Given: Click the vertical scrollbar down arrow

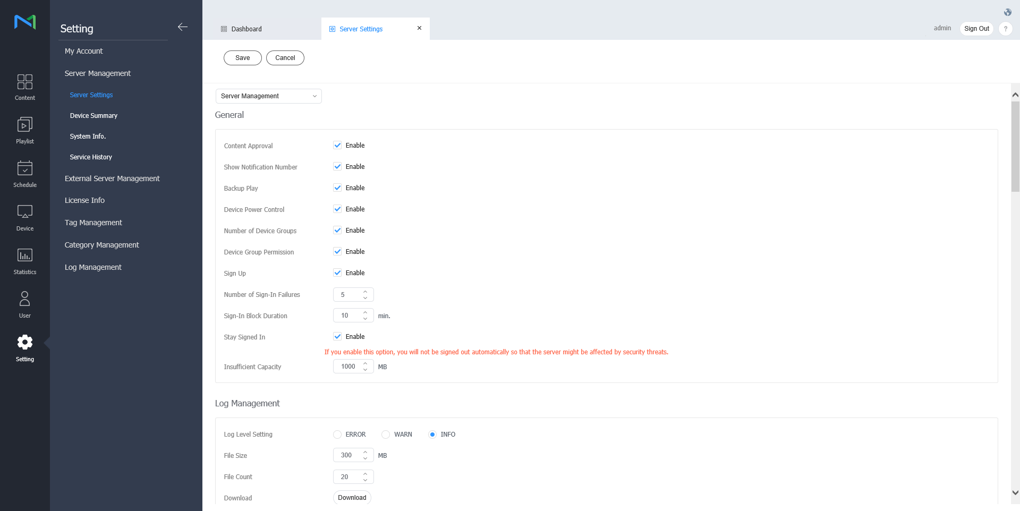Looking at the screenshot, I should click(x=1015, y=493).
